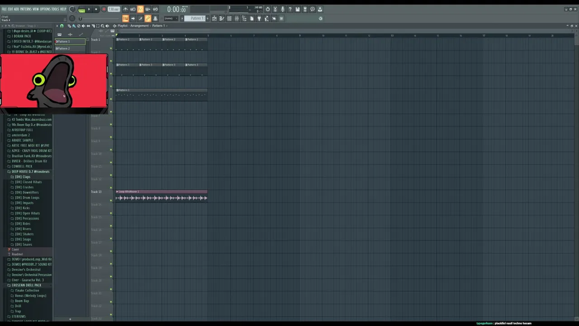Toggle the highlighted multilink to controllers icon
Image resolution: width=579 pixels, height=326 pixels.
point(147,19)
